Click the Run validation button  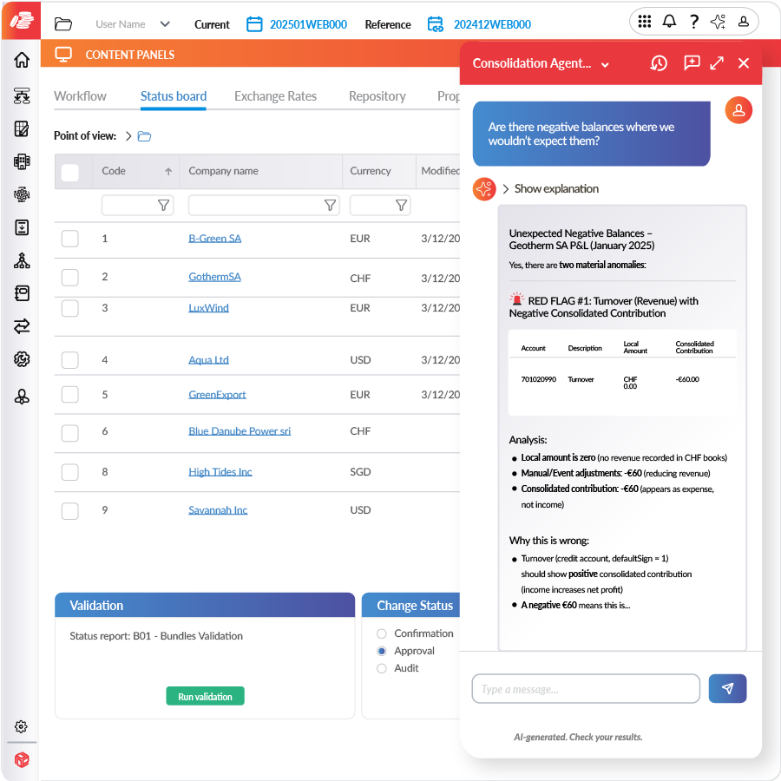[205, 696]
